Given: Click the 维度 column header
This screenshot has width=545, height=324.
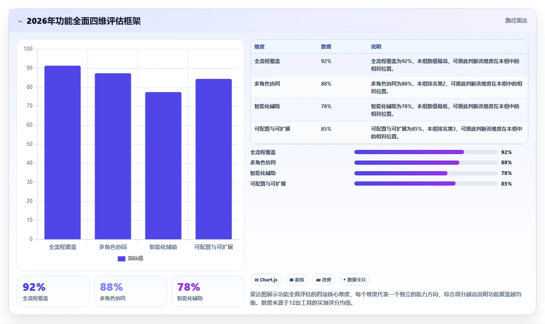Looking at the screenshot, I should (x=260, y=47).
